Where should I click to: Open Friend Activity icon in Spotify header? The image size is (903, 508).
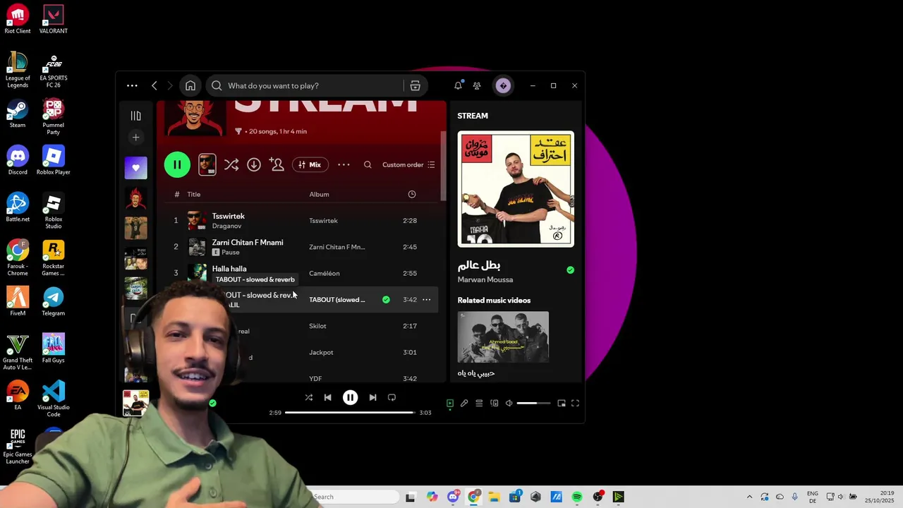pyautogui.click(x=477, y=85)
